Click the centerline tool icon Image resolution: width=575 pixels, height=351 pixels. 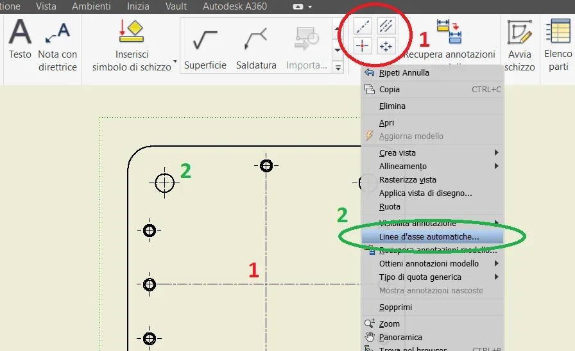363,26
